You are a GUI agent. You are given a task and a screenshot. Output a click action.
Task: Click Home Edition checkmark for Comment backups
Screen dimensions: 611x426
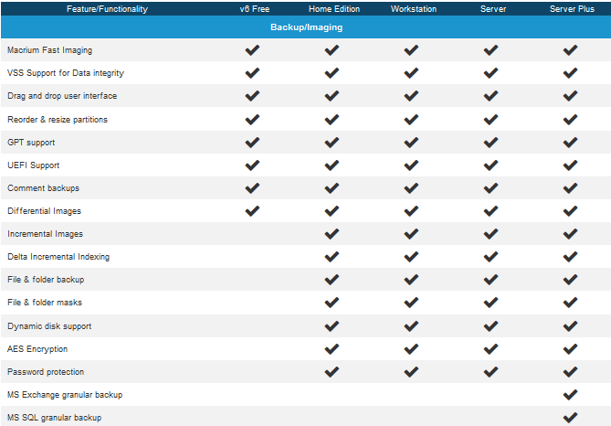point(332,188)
